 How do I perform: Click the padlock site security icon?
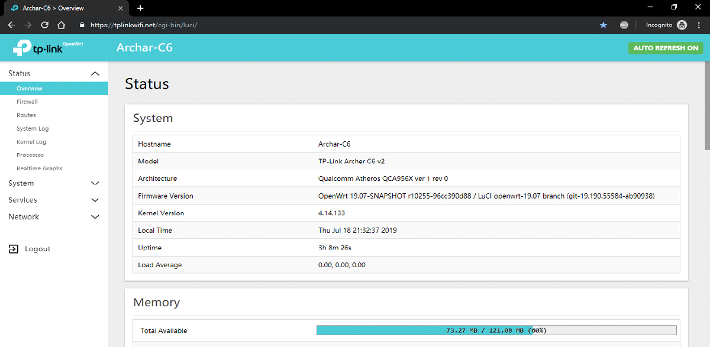pyautogui.click(x=82, y=25)
